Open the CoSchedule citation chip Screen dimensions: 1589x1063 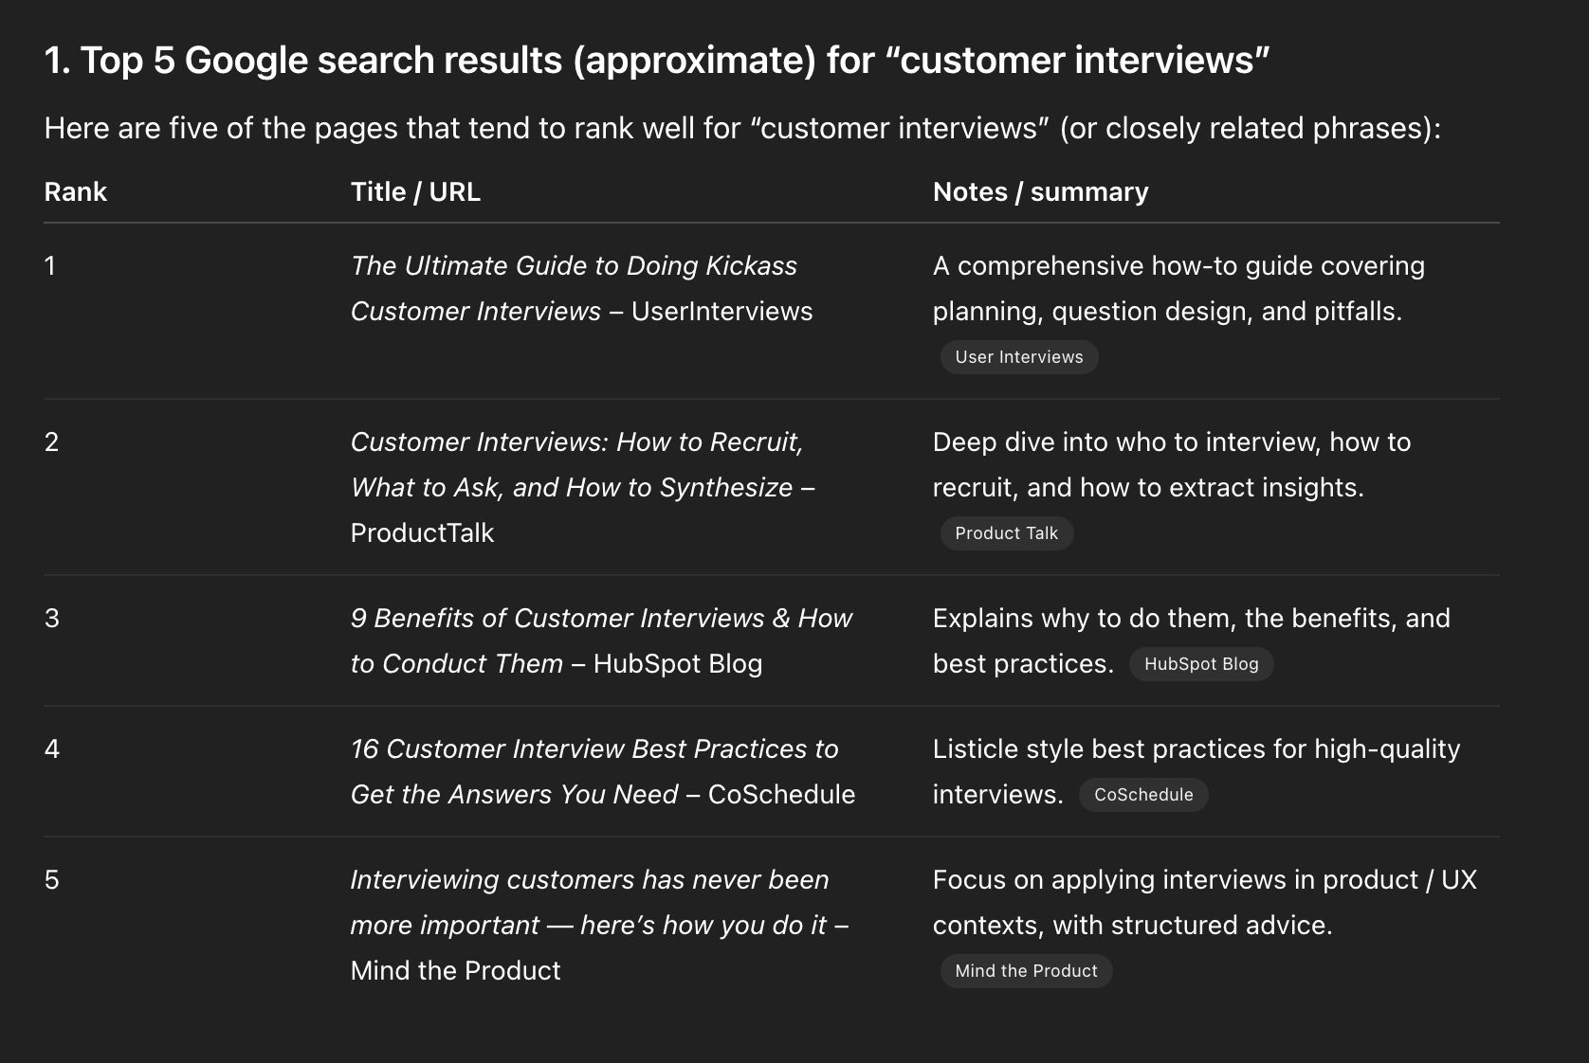[1142, 795]
